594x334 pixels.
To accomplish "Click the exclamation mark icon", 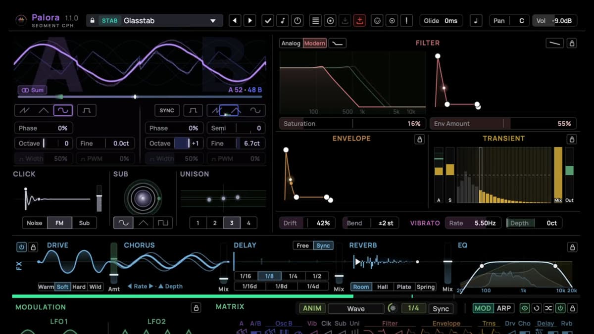I will (x=407, y=21).
